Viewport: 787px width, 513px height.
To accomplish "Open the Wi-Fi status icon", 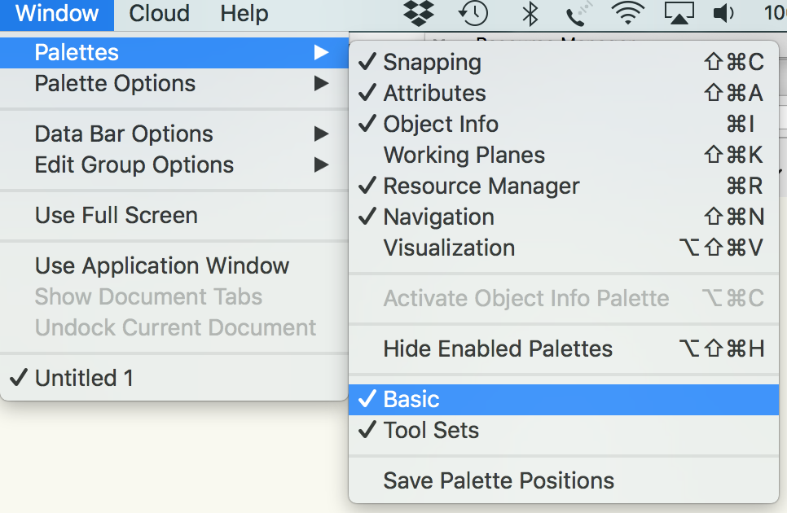I will (628, 14).
